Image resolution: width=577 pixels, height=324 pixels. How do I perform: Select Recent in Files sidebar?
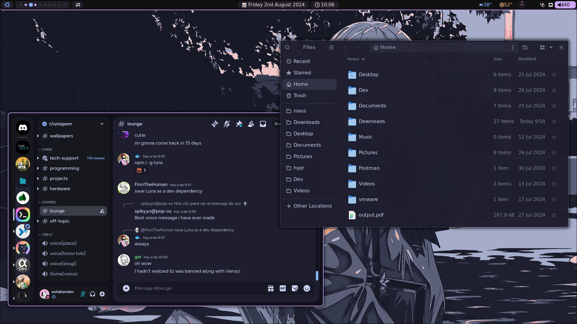pos(302,61)
